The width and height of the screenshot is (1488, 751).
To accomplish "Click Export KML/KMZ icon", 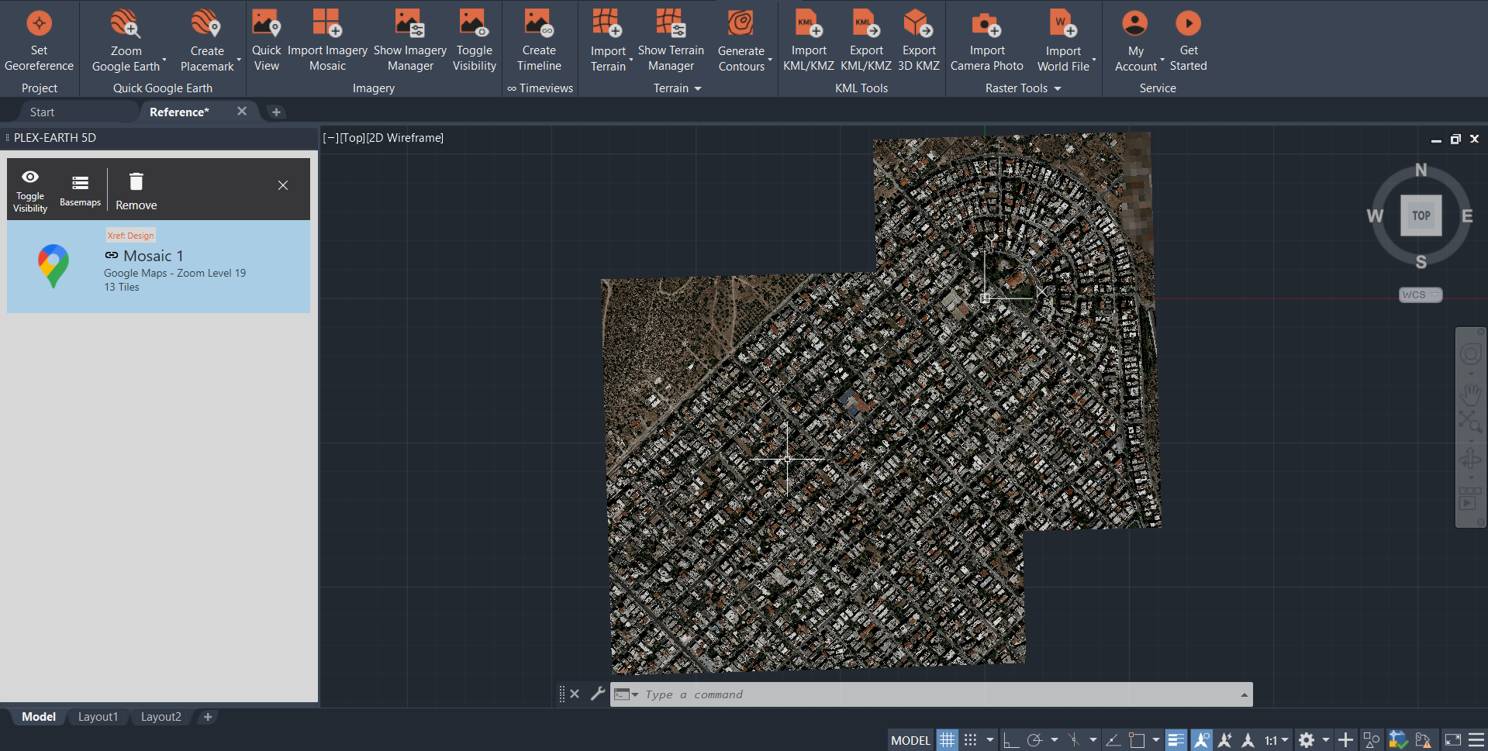I will click(x=865, y=22).
